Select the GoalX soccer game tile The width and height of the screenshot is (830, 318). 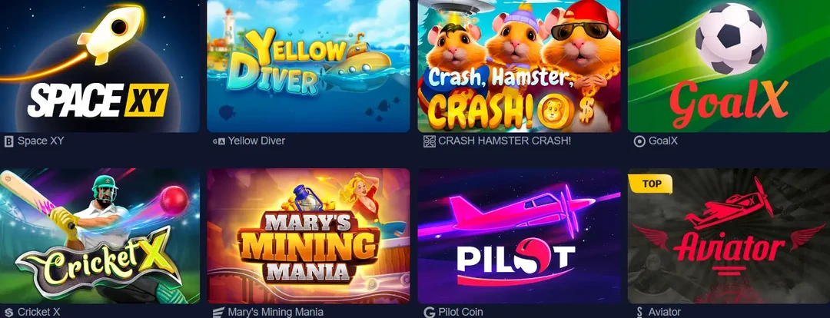(729, 65)
